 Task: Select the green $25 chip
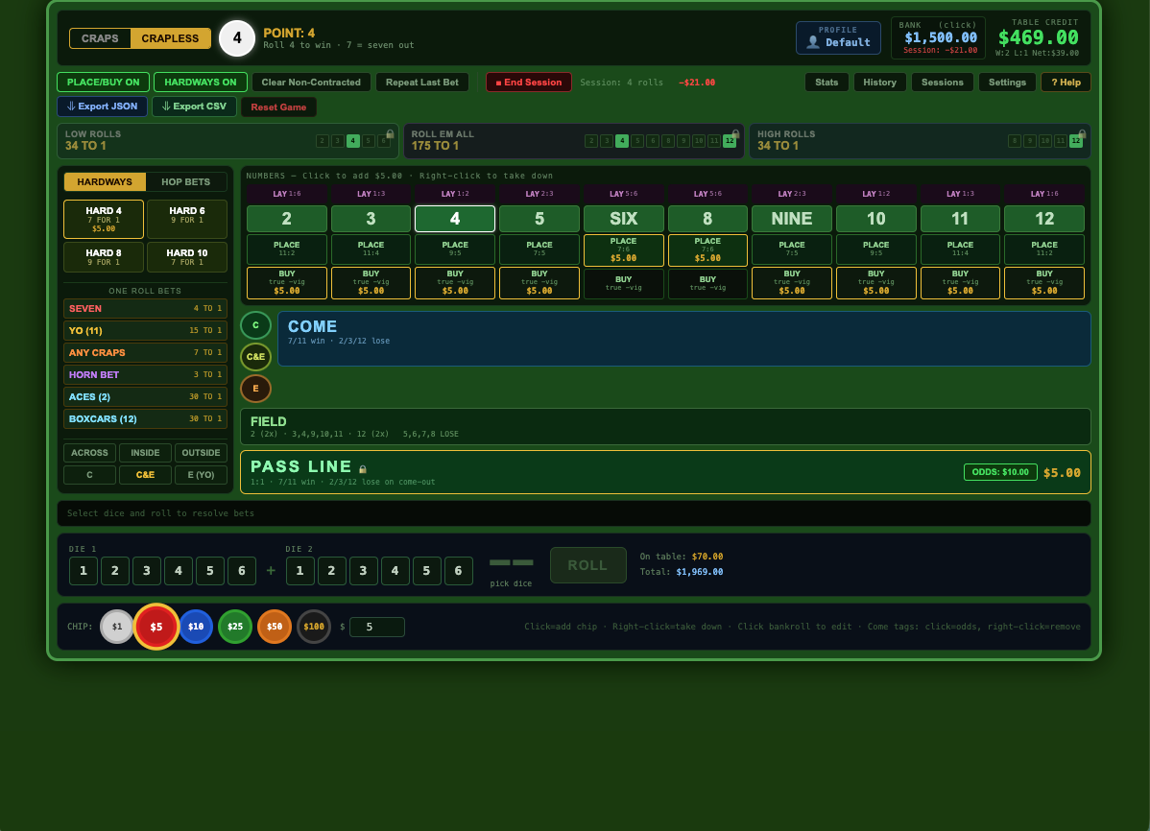click(x=234, y=627)
